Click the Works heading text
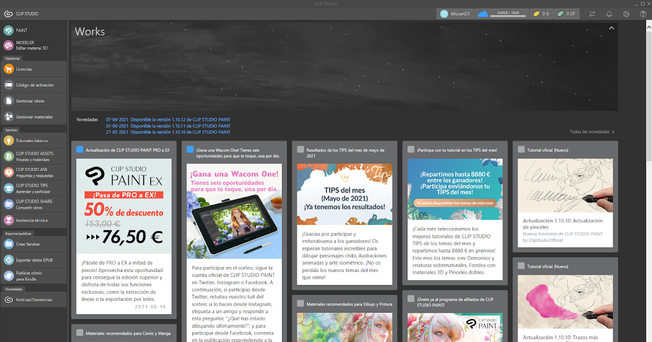The width and height of the screenshot is (652, 342). (x=90, y=31)
